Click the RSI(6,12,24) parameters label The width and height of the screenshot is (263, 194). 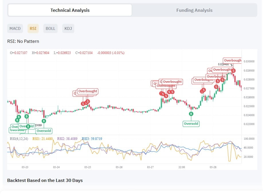20,139
